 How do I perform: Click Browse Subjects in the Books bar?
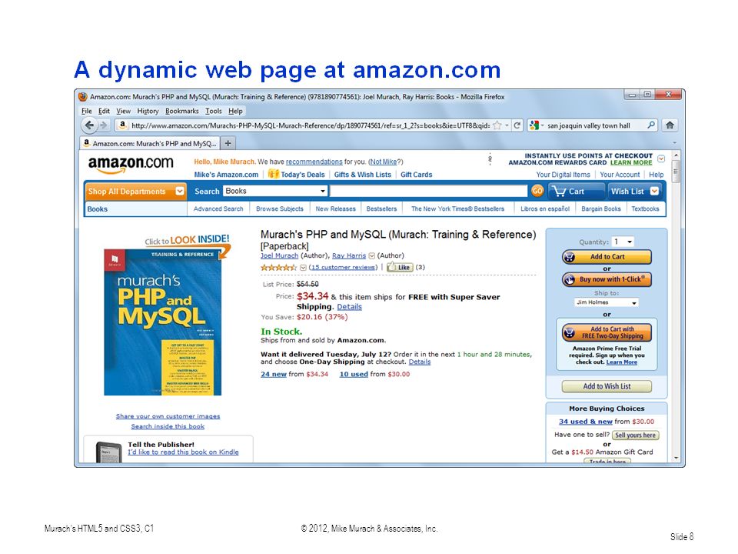280,209
